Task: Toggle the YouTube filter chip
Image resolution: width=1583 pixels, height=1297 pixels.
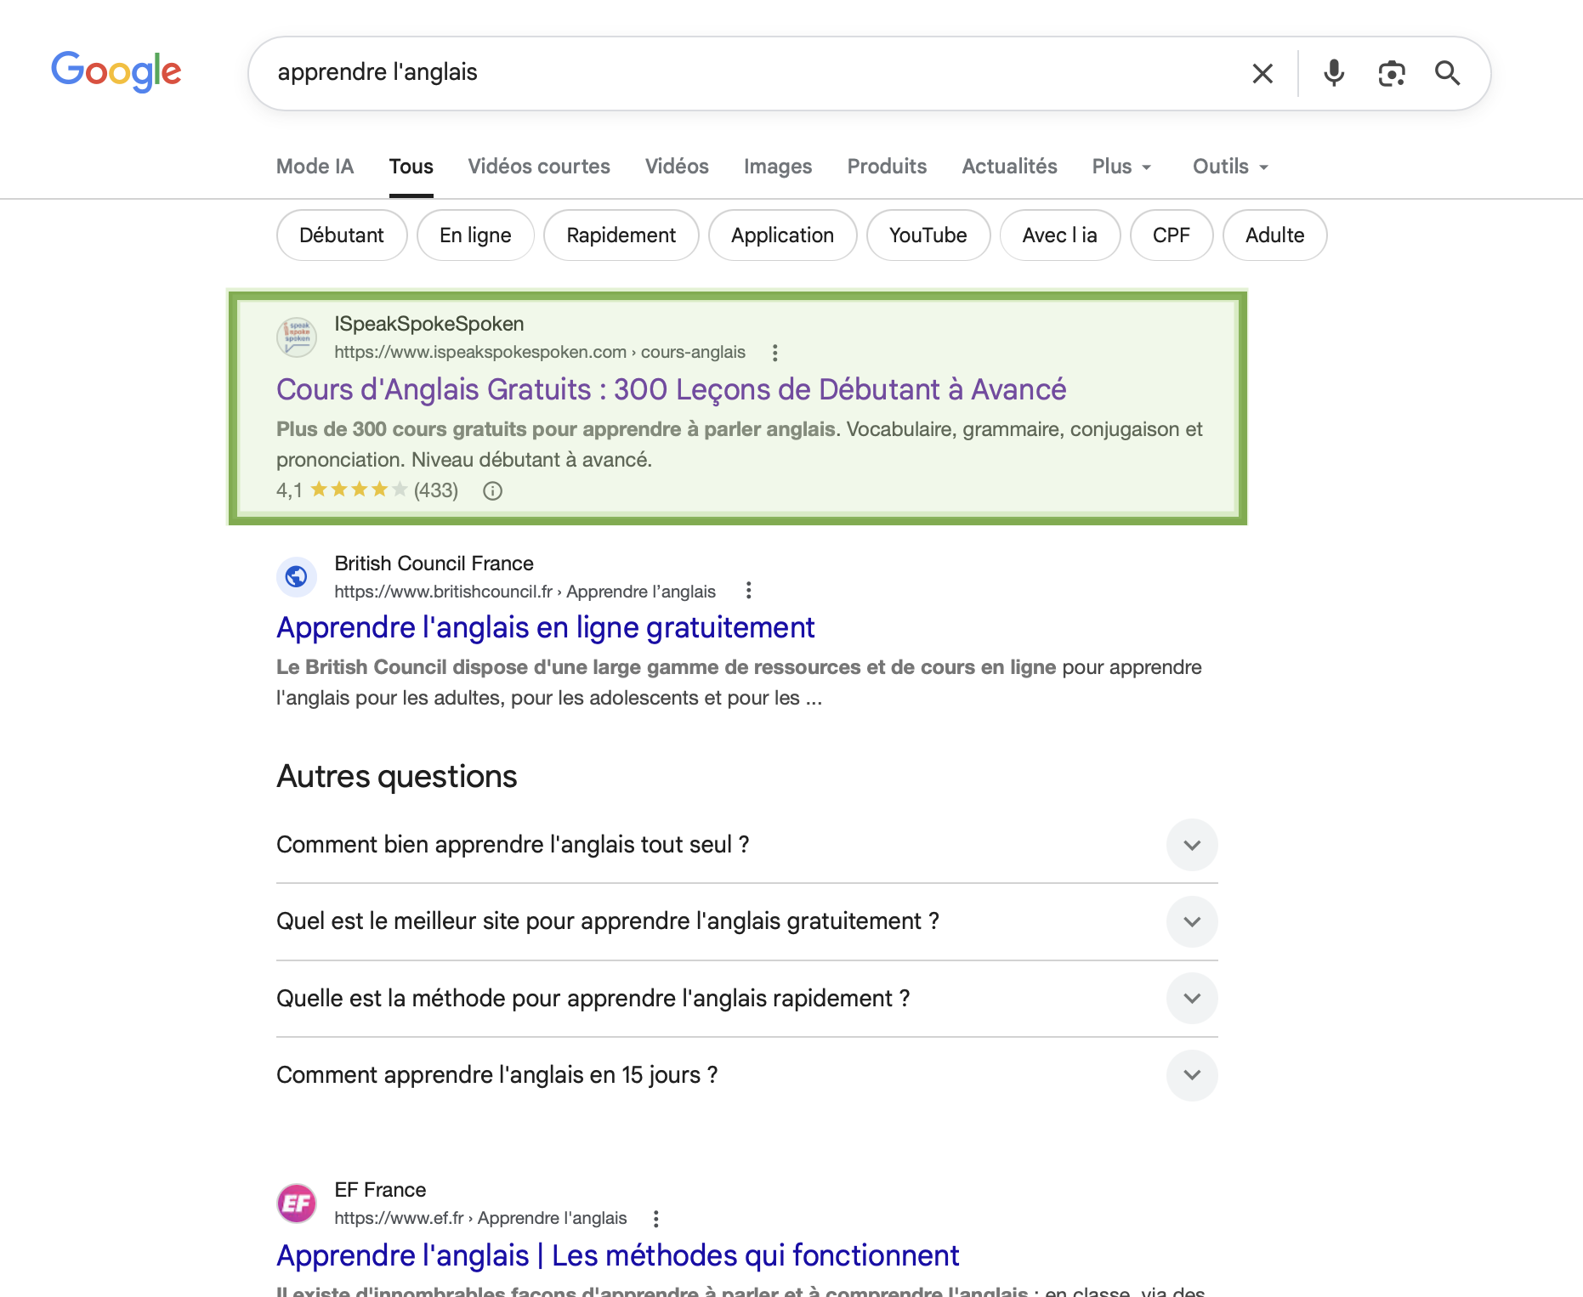Action: [928, 235]
